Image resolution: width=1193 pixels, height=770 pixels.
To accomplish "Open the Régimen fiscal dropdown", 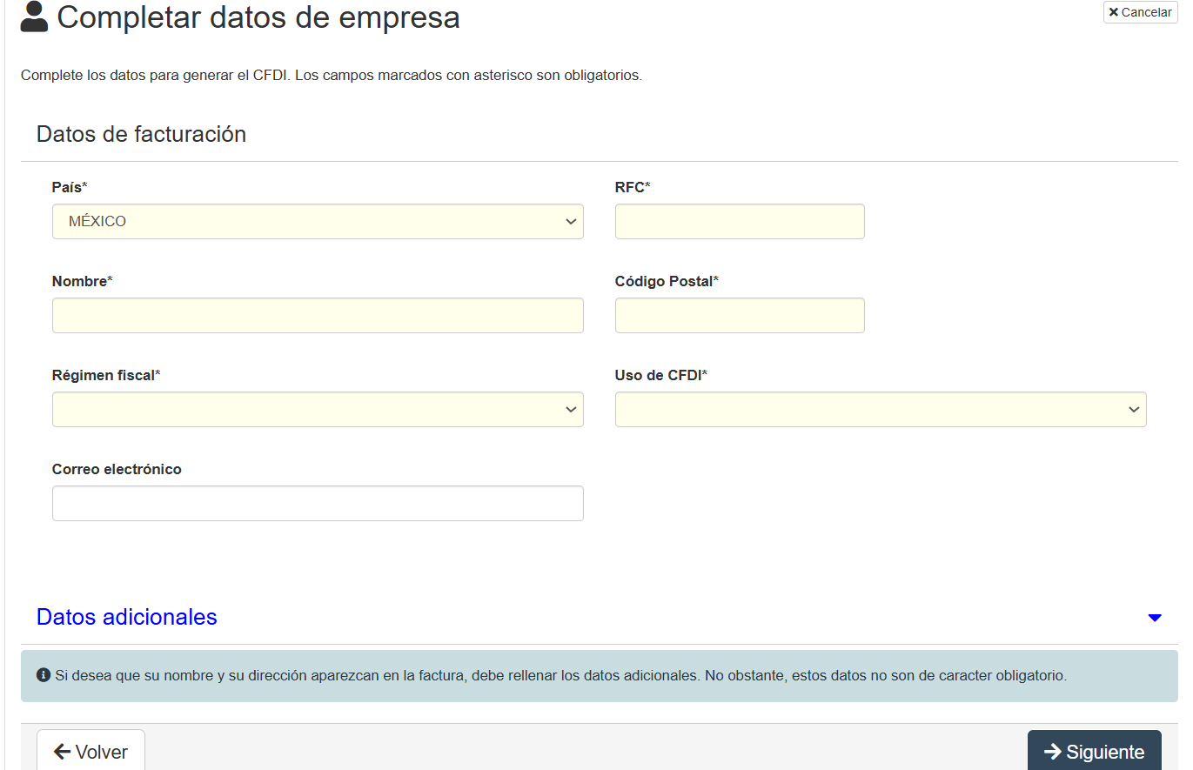I will coord(318,409).
